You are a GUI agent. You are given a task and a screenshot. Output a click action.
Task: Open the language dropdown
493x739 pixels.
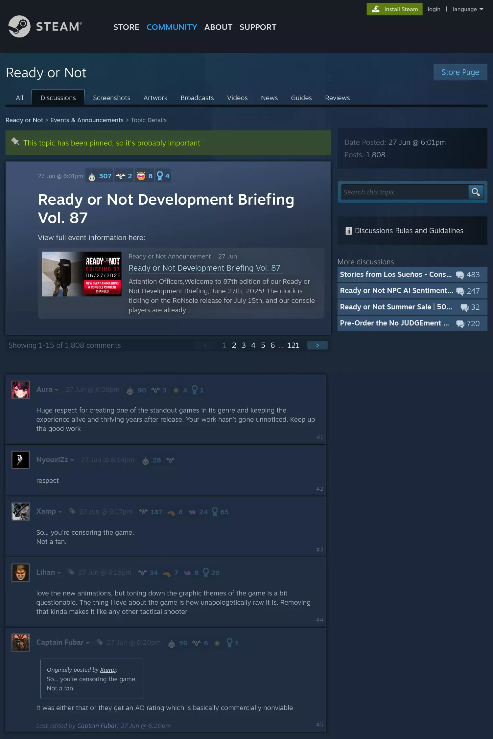pyautogui.click(x=468, y=9)
